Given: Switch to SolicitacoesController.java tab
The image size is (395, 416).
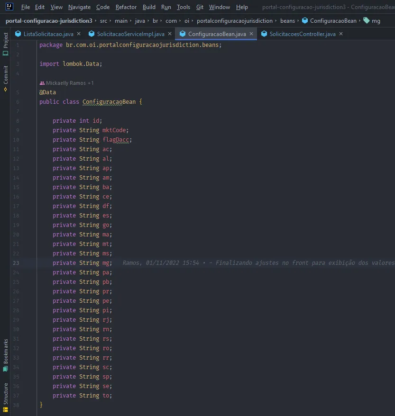Looking at the screenshot, I should click(x=302, y=34).
